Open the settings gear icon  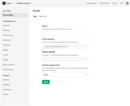point(127,3)
